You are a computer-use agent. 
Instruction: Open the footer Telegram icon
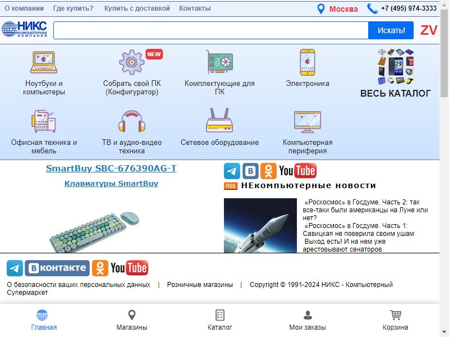tap(15, 268)
